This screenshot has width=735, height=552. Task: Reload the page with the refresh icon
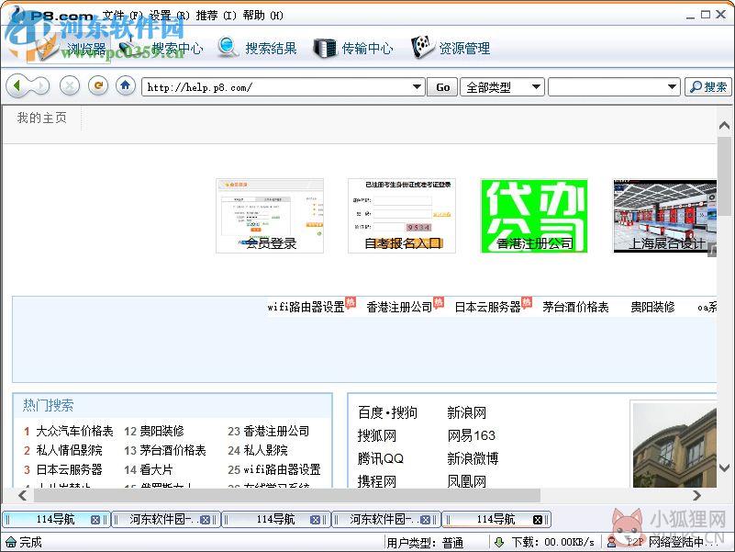(98, 85)
